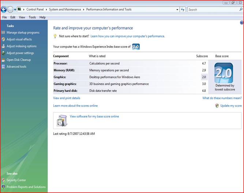Click the large 2.0 base score tile
This screenshot has width=244, height=193.
(224, 73)
